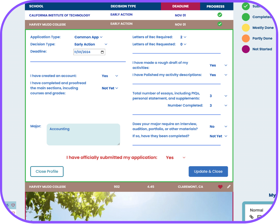The image size is (279, 224).
Task: Open the deadline calendar picker icon
Action: tap(102, 52)
